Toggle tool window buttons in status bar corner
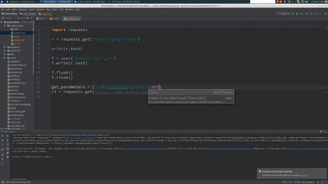 pos(3,182)
